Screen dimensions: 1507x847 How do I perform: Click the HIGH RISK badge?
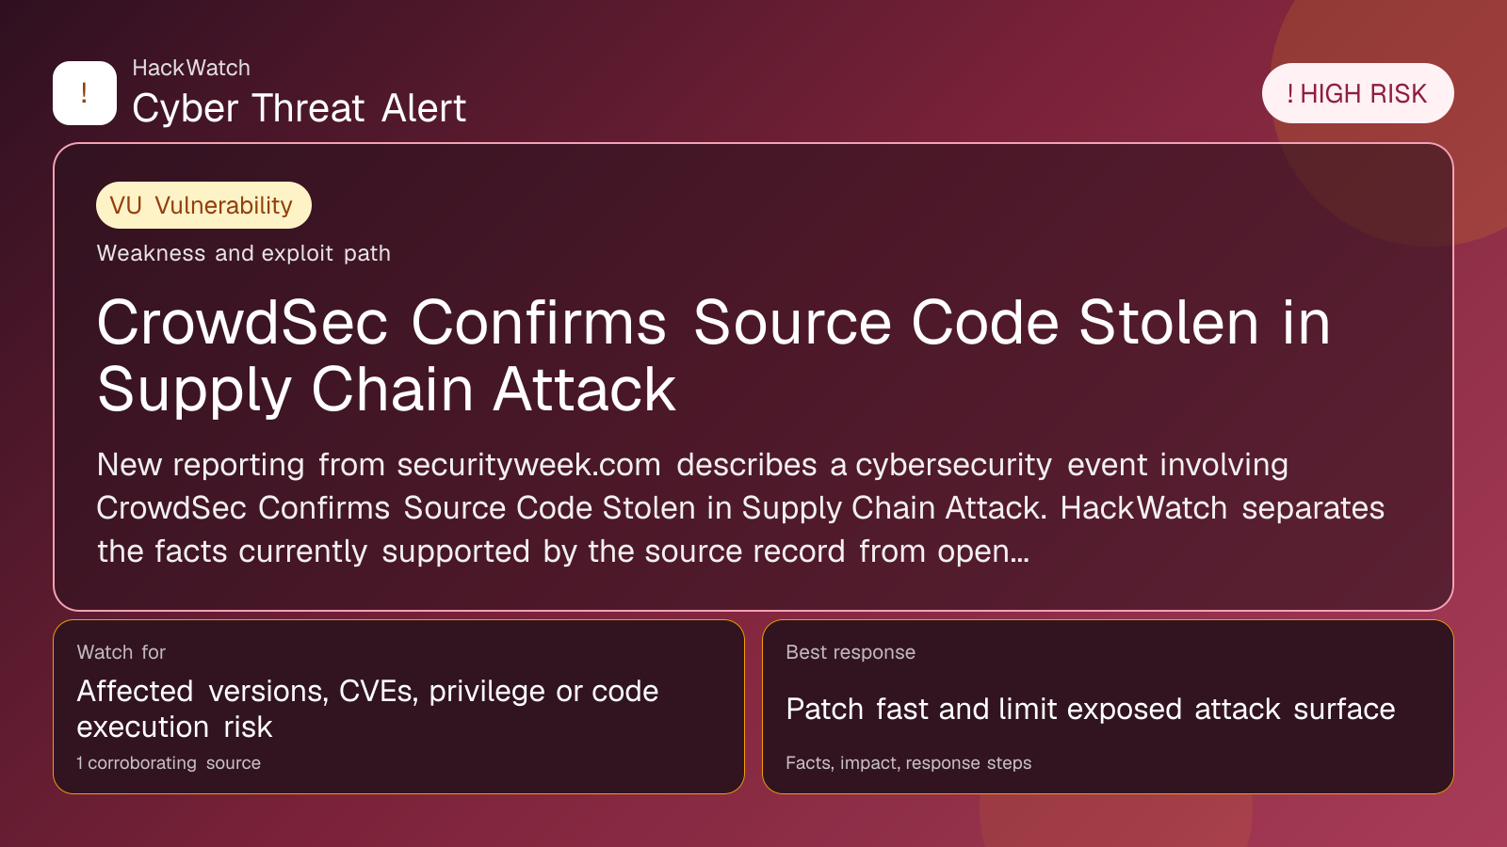1357,93
